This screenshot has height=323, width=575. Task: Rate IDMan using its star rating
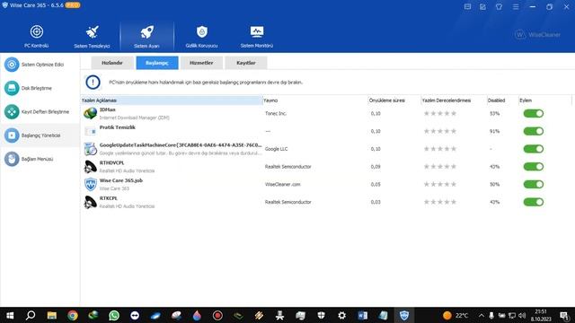click(x=440, y=114)
